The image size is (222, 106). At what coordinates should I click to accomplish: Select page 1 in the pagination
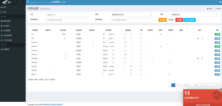[x=173, y=85]
